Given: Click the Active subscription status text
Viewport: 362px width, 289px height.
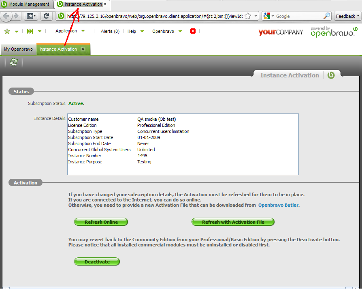Looking at the screenshot, I should coord(76,103).
